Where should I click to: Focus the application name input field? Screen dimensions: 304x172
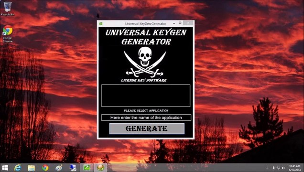[146, 118]
